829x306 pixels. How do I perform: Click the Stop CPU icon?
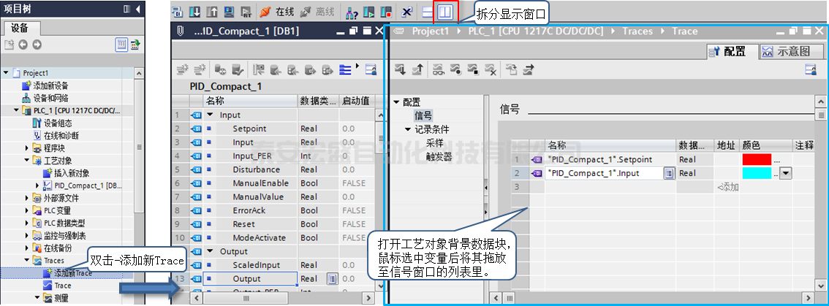click(385, 12)
